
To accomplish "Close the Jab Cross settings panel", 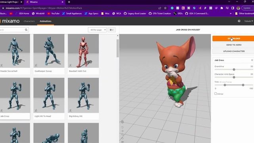I will [x=252, y=60].
